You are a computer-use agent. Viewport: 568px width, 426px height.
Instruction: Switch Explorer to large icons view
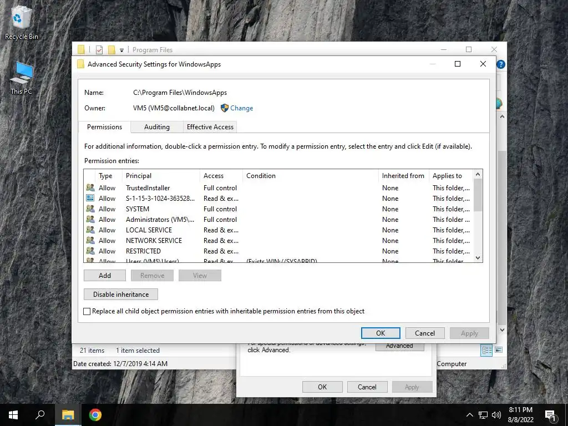click(499, 350)
